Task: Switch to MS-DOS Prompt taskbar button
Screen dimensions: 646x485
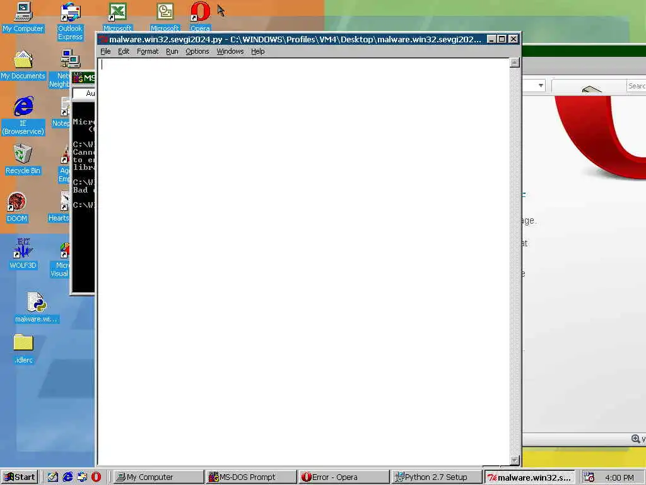Action: pos(251,477)
